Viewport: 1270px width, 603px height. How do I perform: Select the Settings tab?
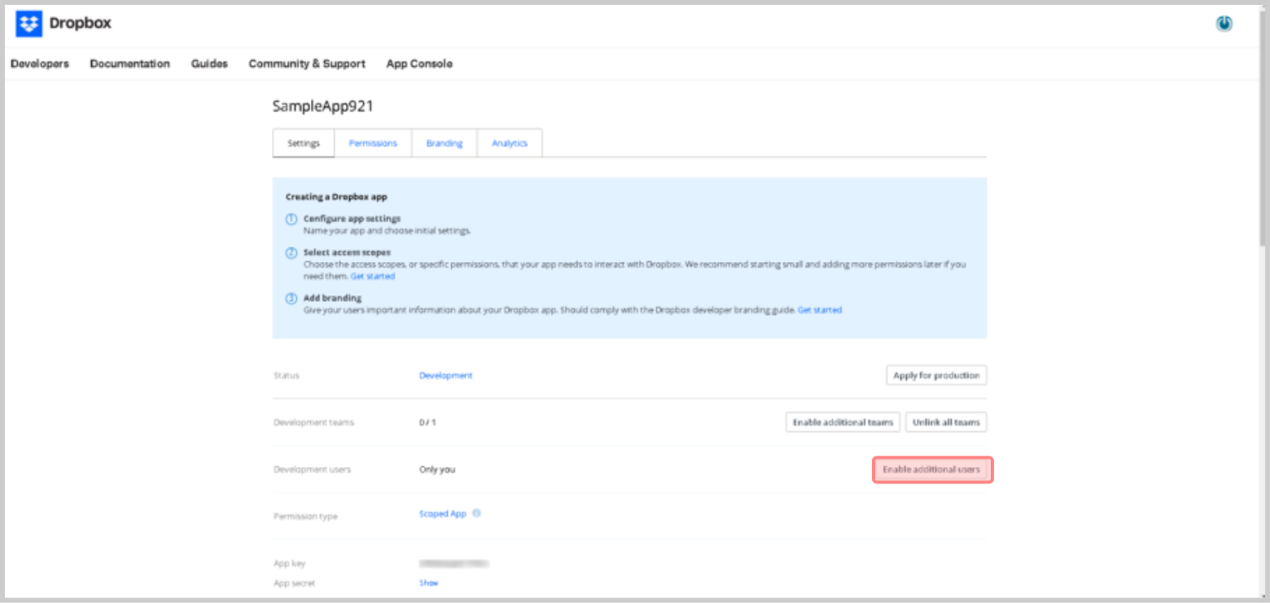[304, 143]
